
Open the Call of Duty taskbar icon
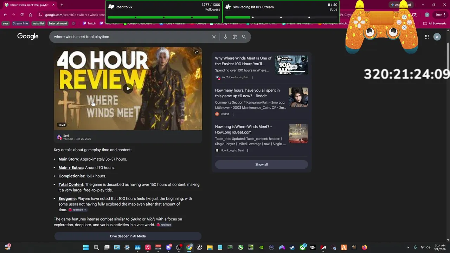pos(313,247)
